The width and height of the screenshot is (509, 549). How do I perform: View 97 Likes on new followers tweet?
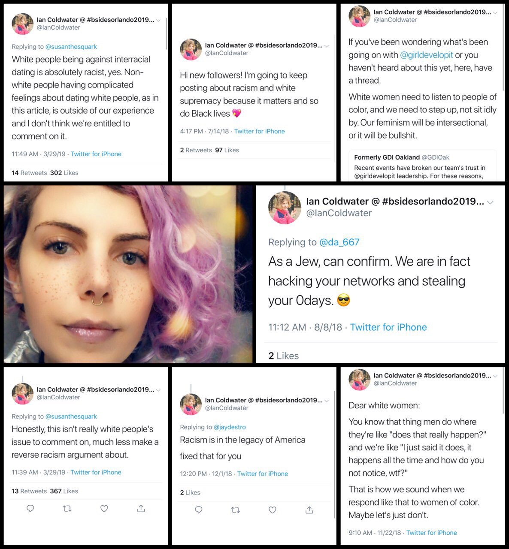pos(227,150)
